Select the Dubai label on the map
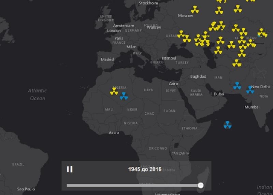The width and height of the screenshot is (273, 195). [219, 94]
